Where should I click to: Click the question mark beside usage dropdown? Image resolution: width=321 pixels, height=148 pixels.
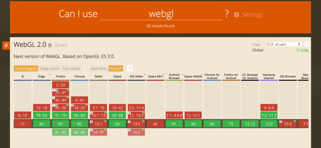[307, 44]
